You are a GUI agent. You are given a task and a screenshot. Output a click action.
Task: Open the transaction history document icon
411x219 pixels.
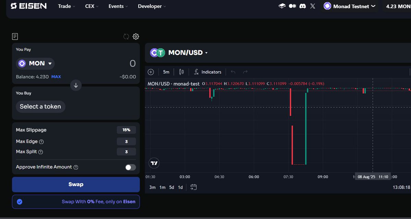click(15, 36)
